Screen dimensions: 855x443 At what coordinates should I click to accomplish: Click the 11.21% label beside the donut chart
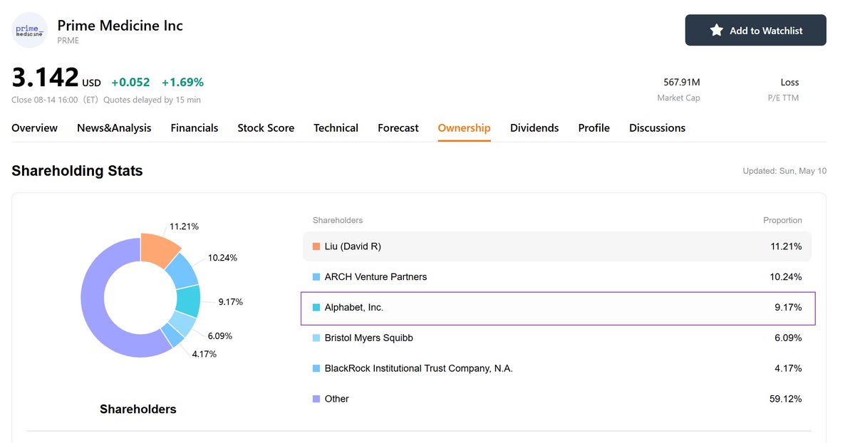click(184, 226)
